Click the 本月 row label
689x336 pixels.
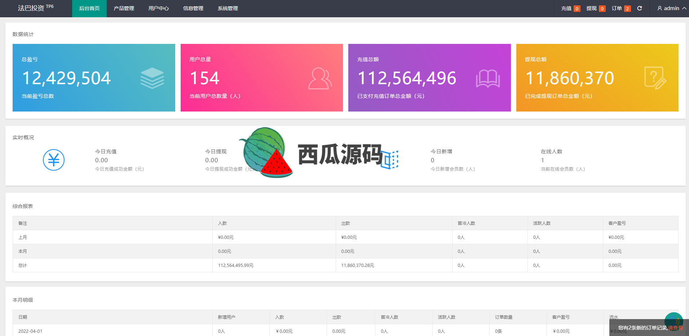(x=23, y=251)
